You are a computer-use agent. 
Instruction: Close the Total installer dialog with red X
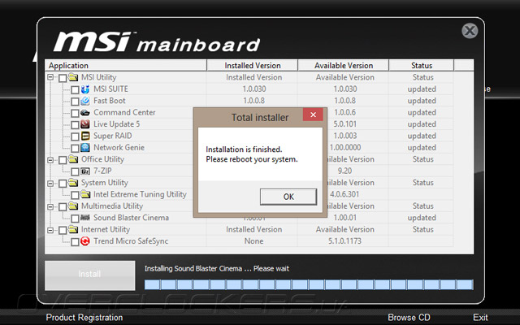(x=313, y=115)
